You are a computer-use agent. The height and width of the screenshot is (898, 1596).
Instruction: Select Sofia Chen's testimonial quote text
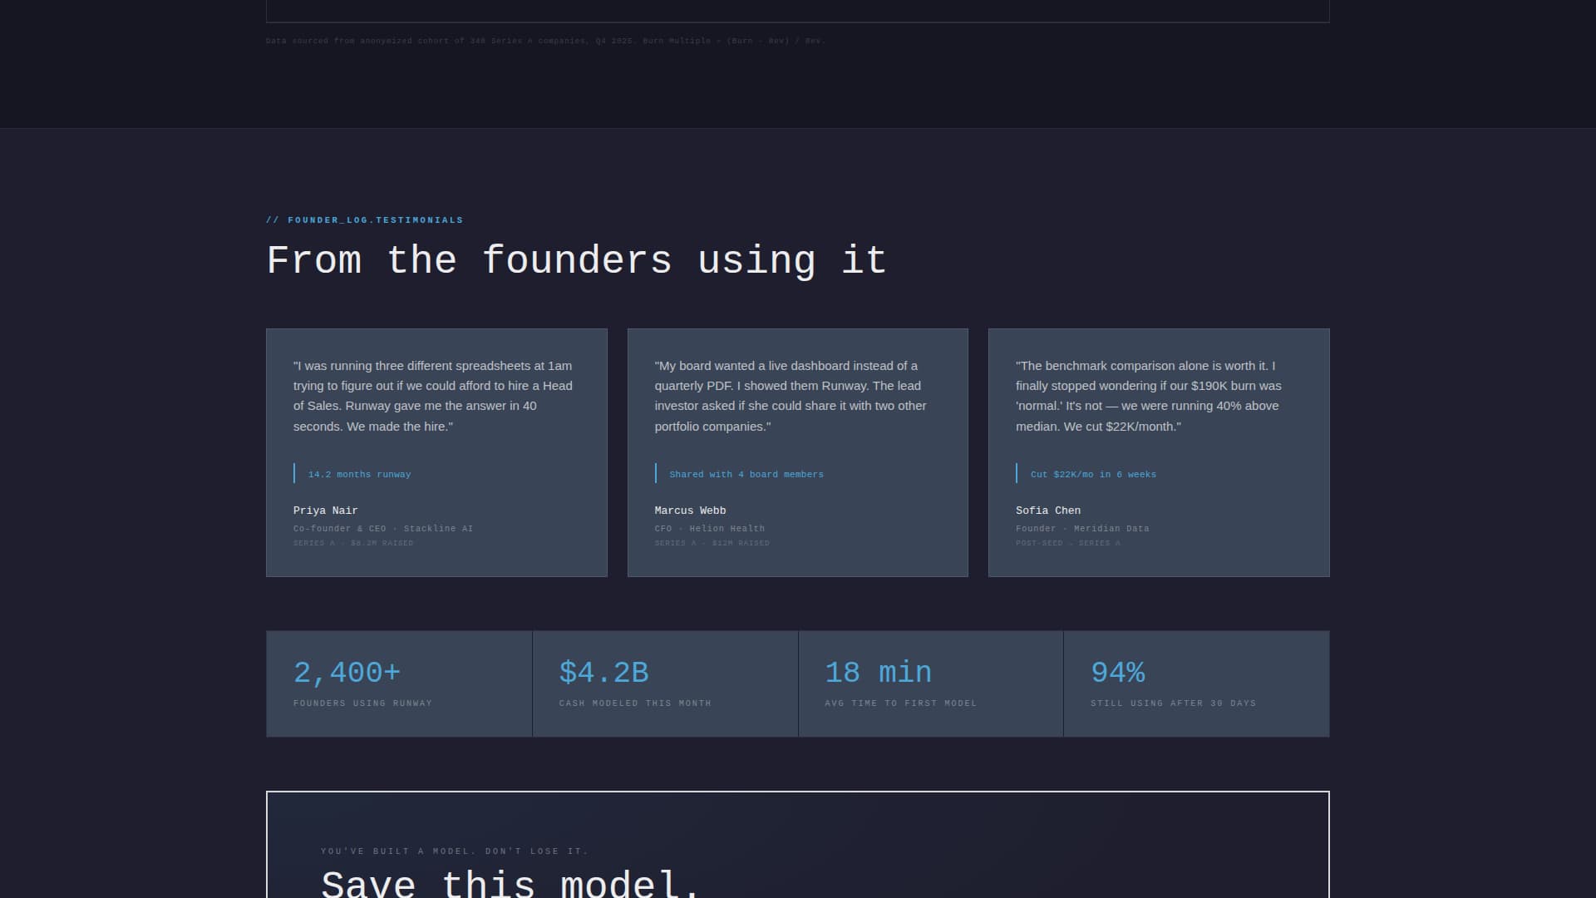coord(1149,396)
